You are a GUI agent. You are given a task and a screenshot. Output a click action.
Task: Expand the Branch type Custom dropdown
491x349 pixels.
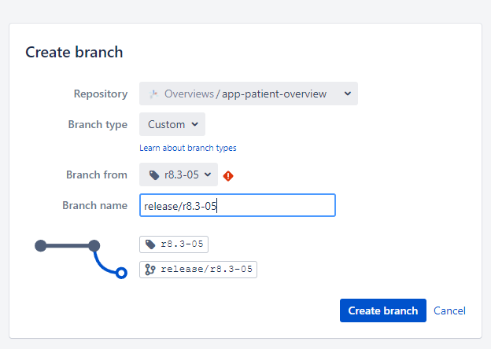tap(172, 124)
